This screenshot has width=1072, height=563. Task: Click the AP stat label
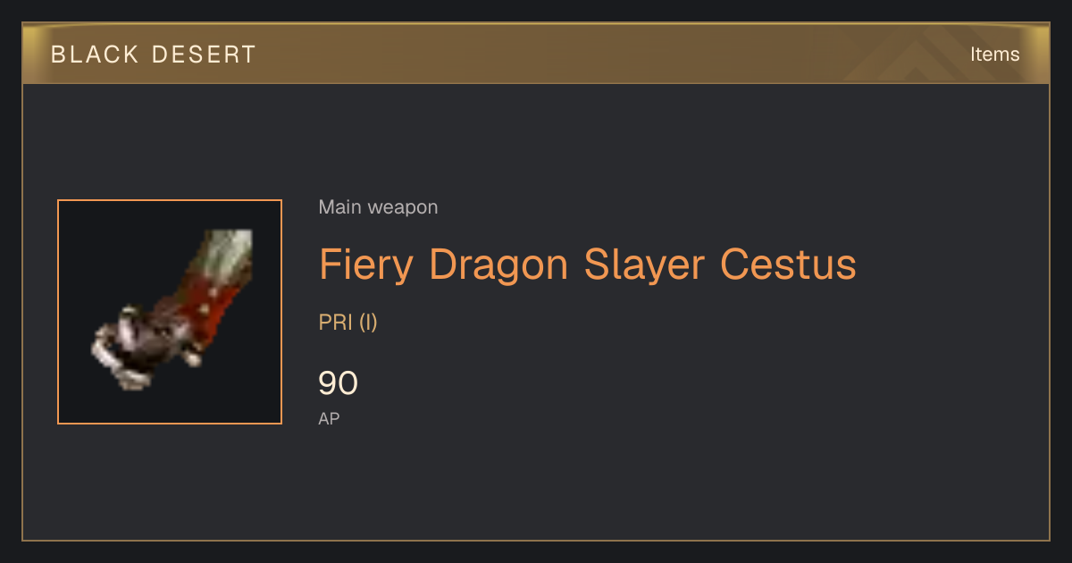(329, 418)
